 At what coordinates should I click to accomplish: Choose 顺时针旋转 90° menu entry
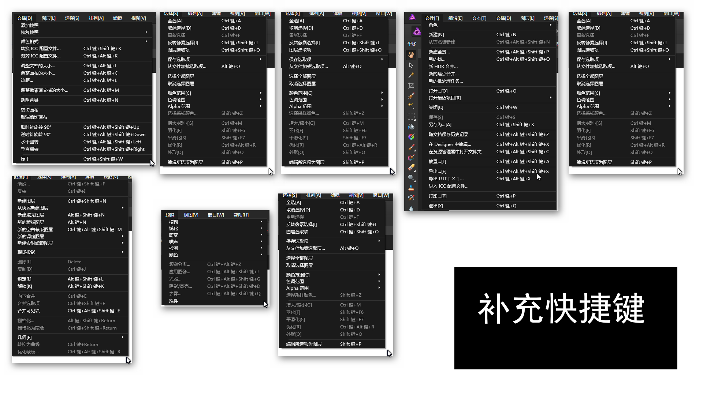click(36, 127)
